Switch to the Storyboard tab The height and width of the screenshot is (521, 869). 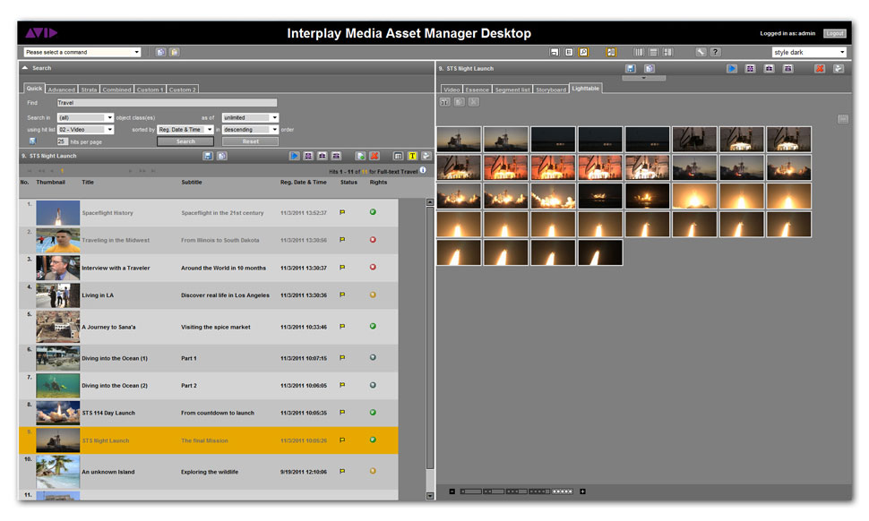[x=551, y=90]
